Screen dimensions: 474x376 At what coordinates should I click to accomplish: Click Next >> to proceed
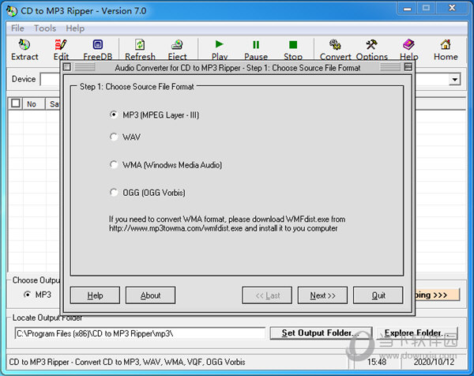pos(322,295)
